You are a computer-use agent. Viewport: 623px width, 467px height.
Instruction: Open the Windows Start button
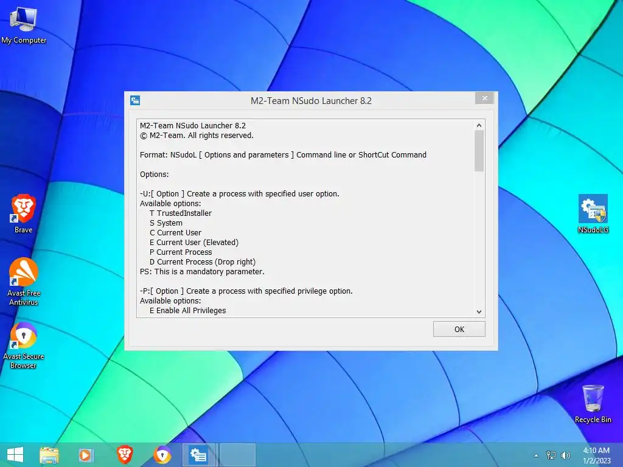pos(15,455)
